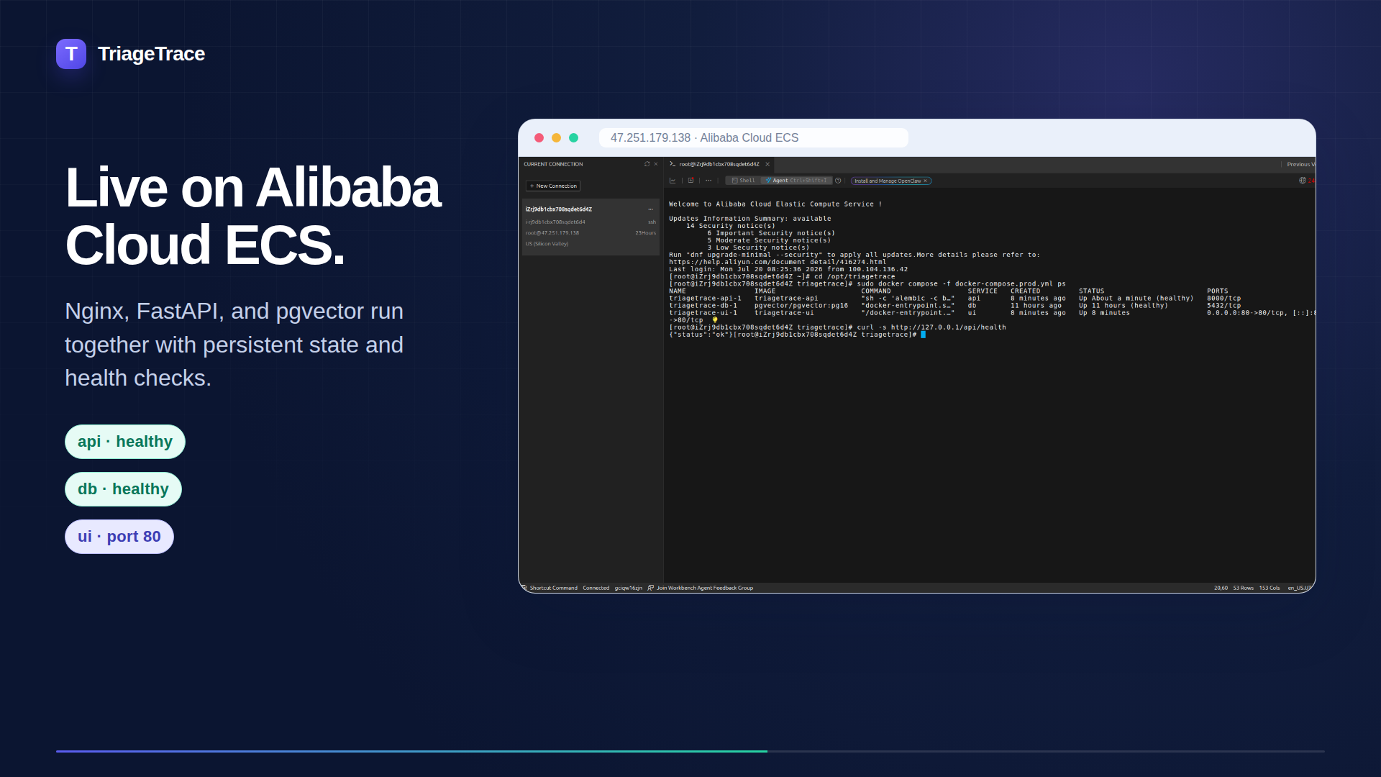This screenshot has width=1381, height=777.
Task: Click the gciqw16zjn label in status bar
Action: (629, 589)
